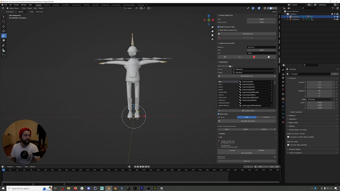Image resolution: width=340 pixels, height=191 pixels.
Task: Open the Rokoko sidebar tab
Action: tap(279, 60)
